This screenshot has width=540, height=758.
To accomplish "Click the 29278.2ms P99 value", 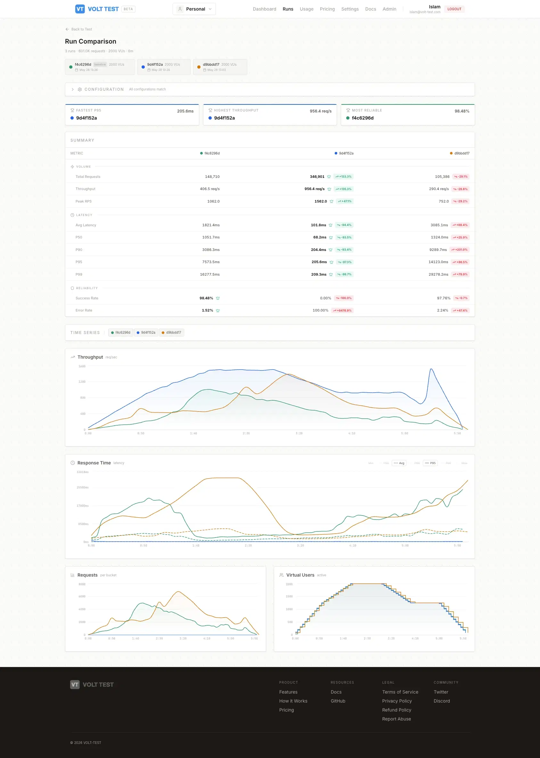I will 438,275.
